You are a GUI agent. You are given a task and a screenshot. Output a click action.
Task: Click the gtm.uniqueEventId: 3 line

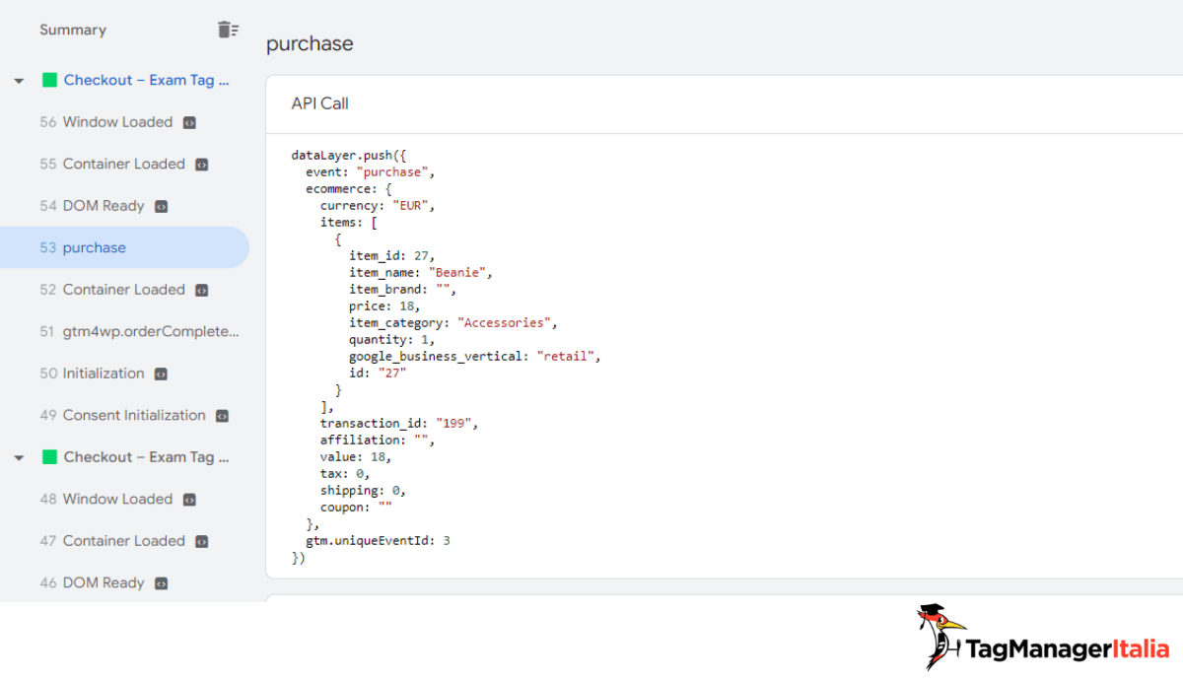(x=378, y=540)
